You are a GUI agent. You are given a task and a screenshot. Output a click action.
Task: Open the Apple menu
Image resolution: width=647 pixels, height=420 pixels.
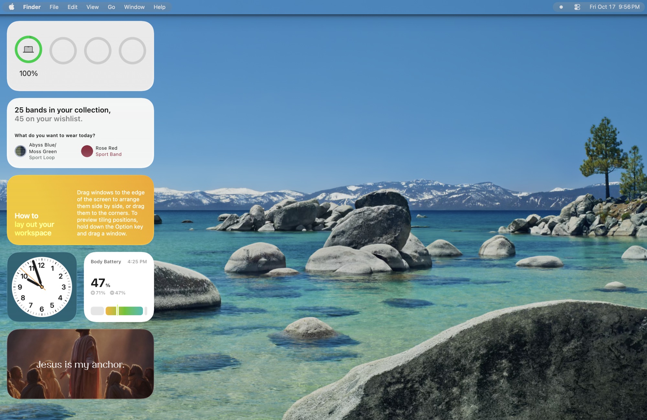12,7
